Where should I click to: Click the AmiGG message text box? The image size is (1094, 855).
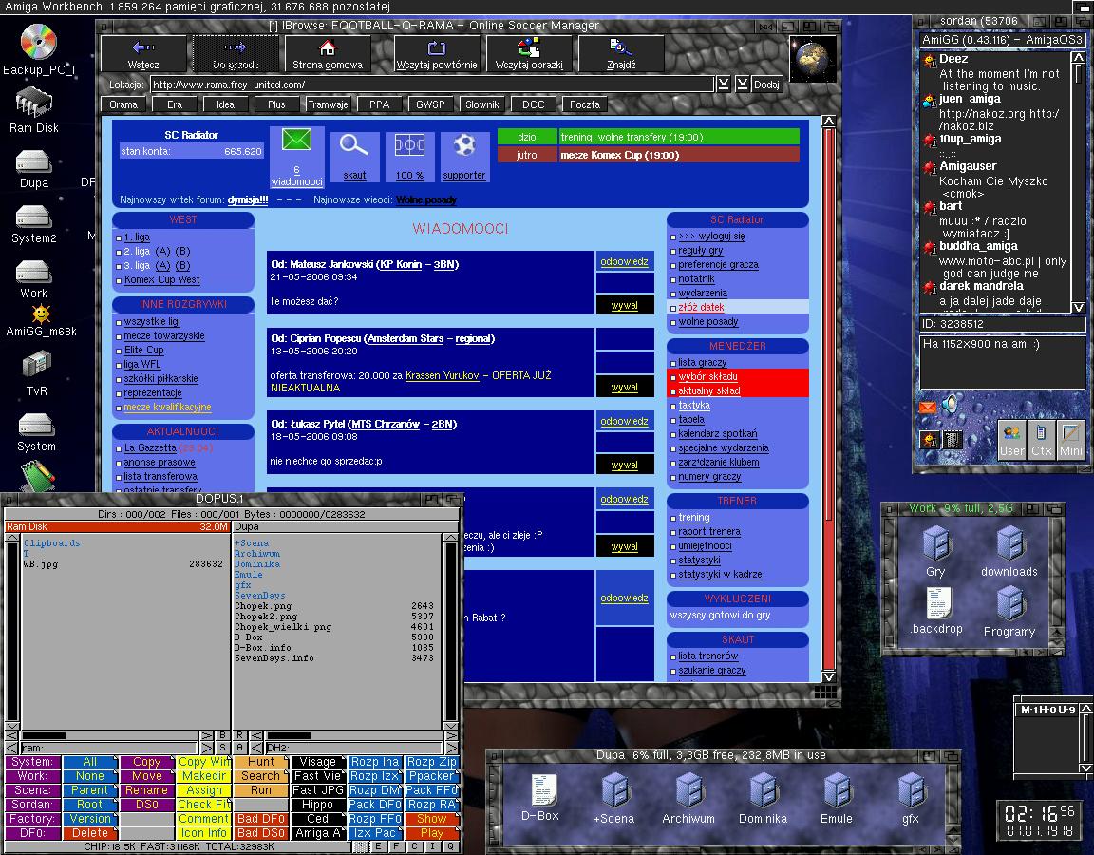(1002, 362)
